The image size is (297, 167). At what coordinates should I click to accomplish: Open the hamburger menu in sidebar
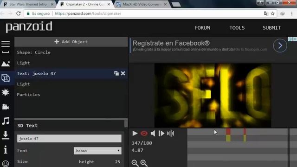(x=6, y=44)
